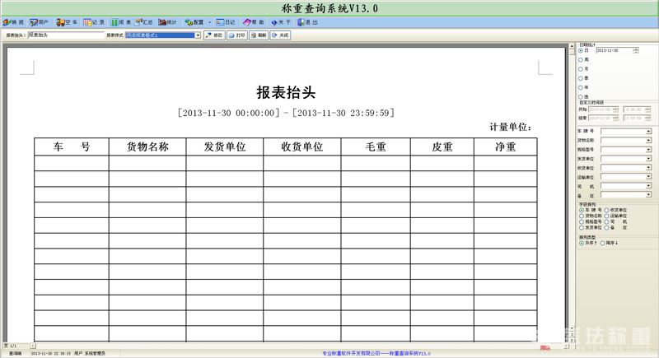
Task: Open the 统计 (Statistics) toolbar icon
Action: [x=167, y=22]
